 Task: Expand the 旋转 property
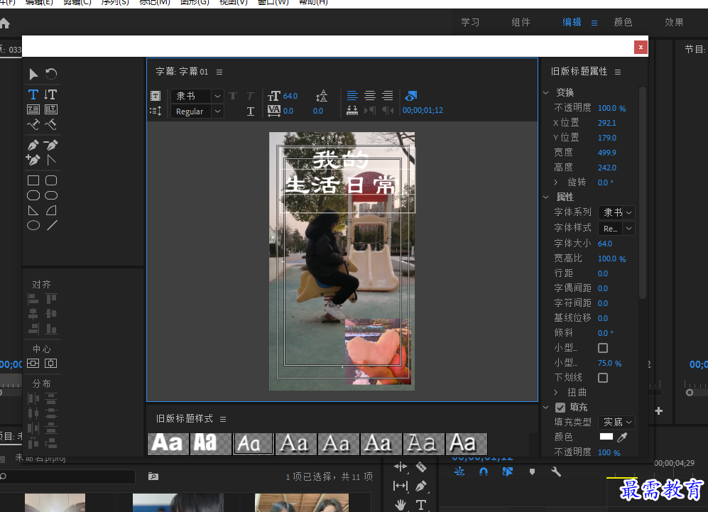(556, 183)
